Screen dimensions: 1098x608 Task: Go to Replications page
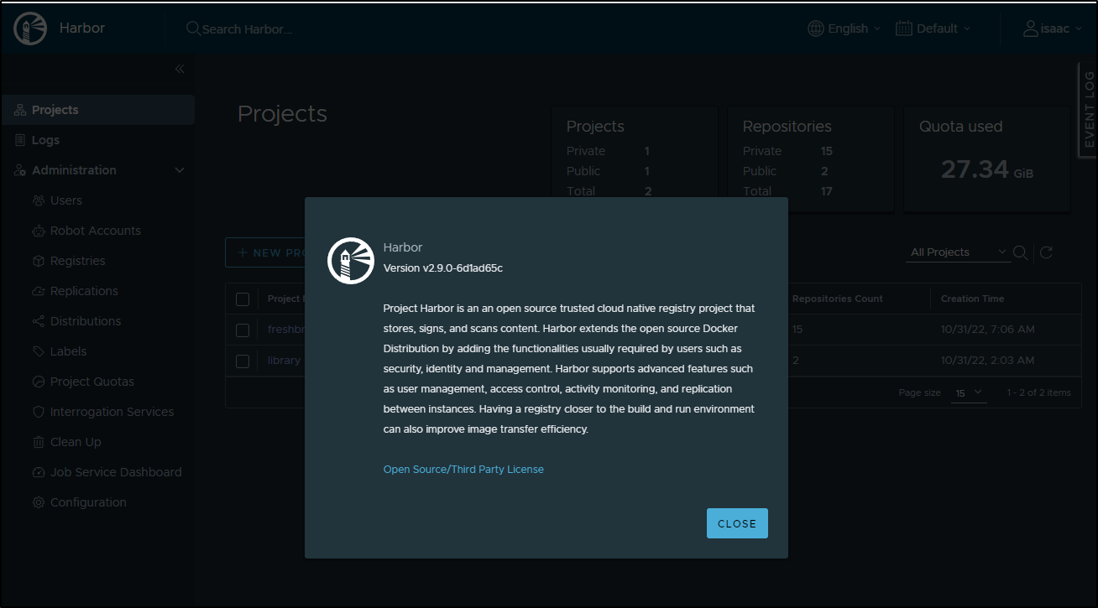point(84,291)
